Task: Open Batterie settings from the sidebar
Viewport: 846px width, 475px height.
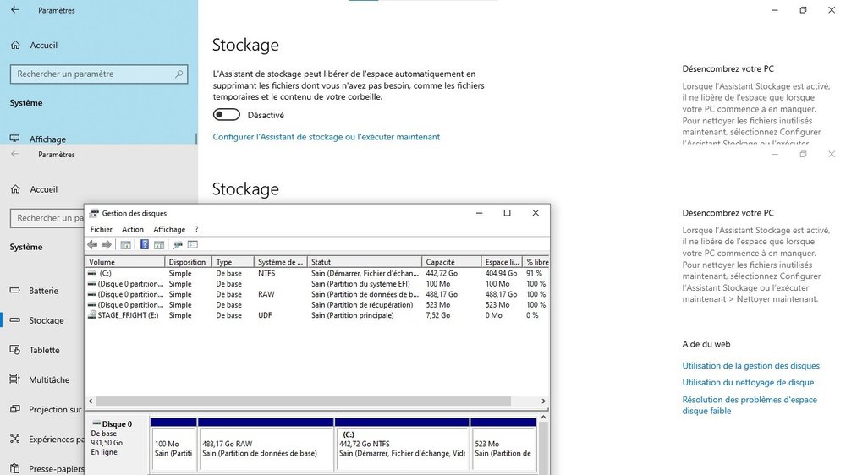Action: [44, 291]
